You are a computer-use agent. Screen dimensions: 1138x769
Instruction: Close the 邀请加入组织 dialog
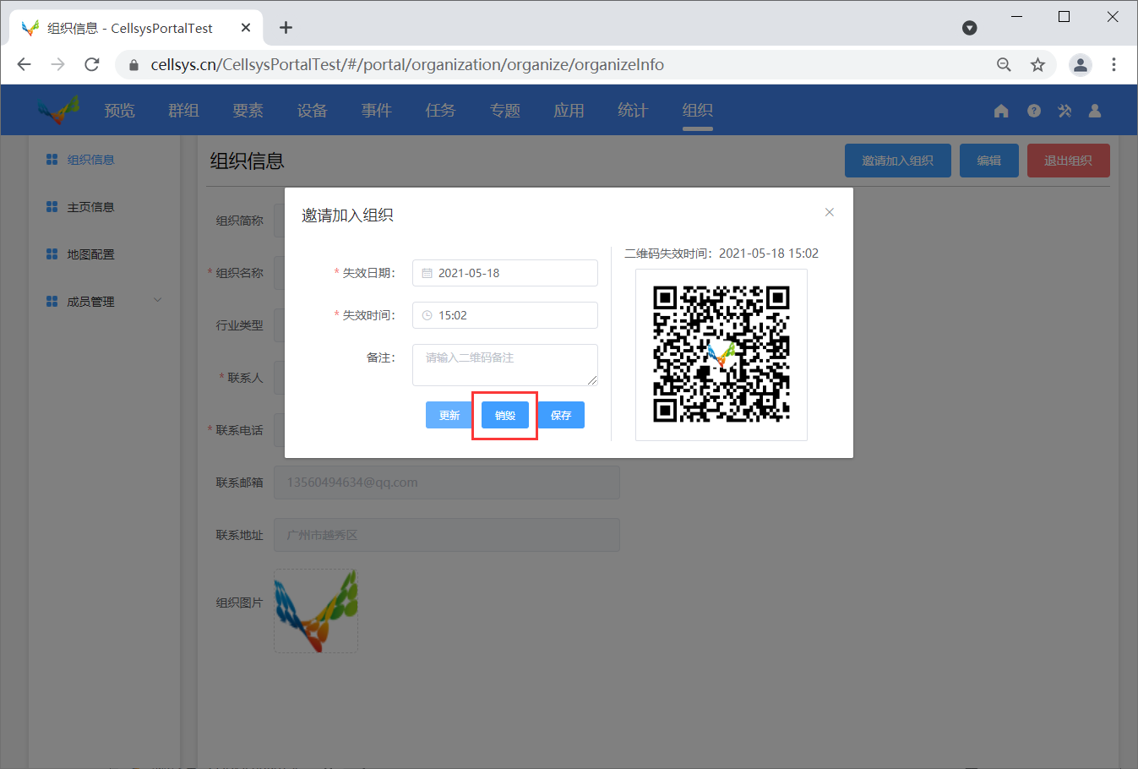coord(830,212)
